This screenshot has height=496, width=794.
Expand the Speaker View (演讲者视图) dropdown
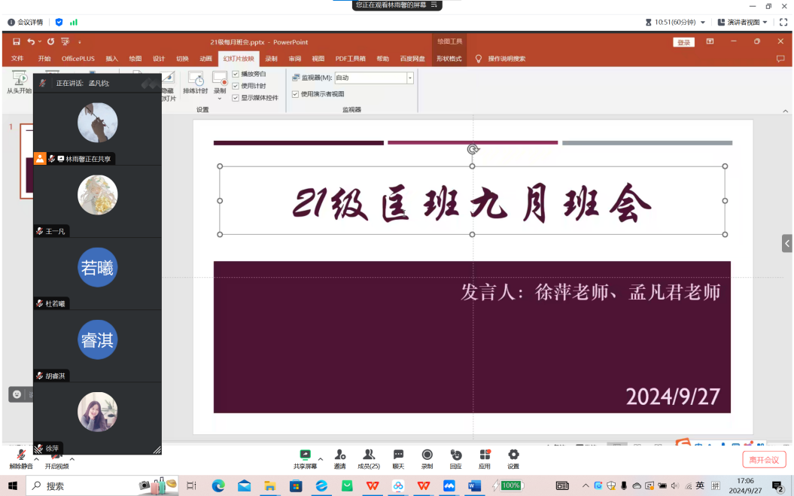(765, 23)
